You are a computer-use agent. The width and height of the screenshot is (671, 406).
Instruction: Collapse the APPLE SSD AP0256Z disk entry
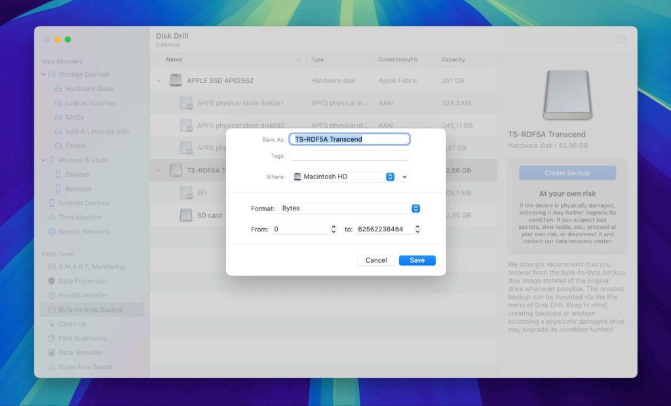coord(159,80)
